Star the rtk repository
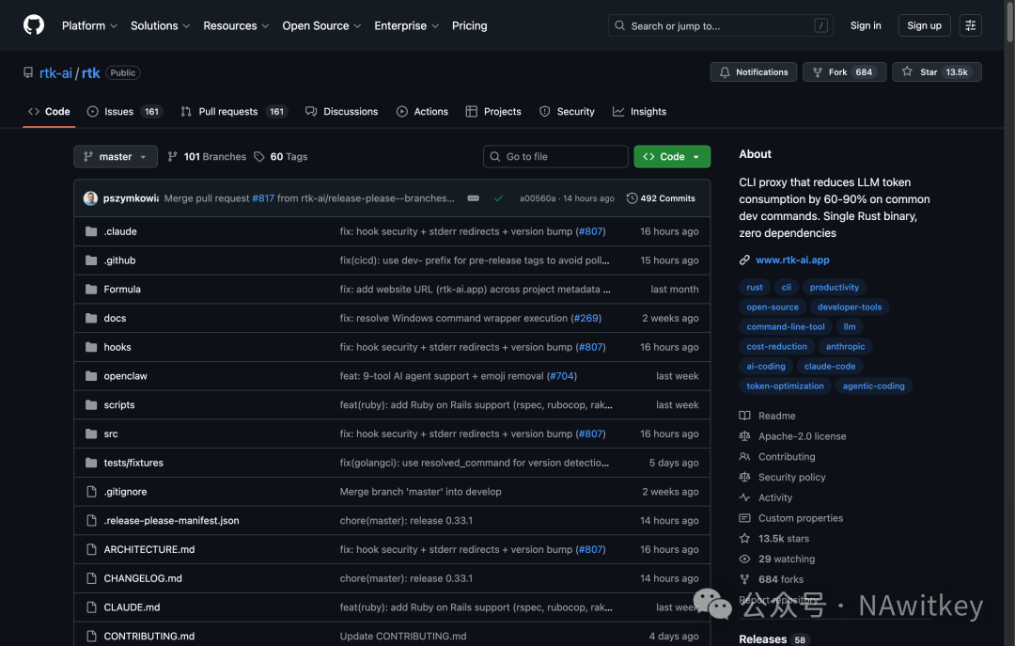The image size is (1015, 646). [937, 71]
